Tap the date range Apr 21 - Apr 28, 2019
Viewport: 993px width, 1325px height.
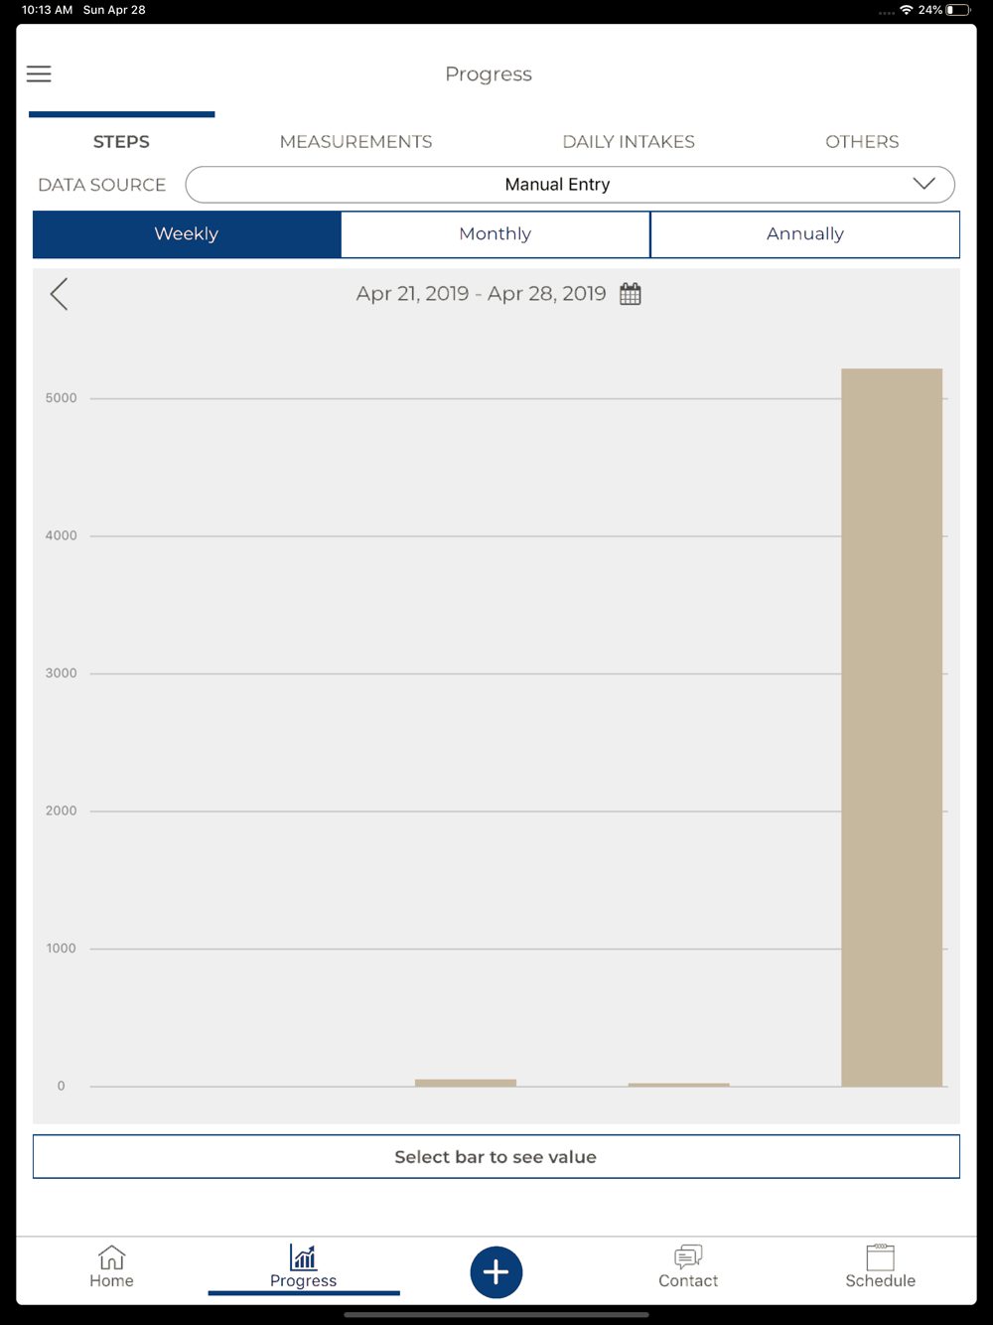tap(482, 294)
